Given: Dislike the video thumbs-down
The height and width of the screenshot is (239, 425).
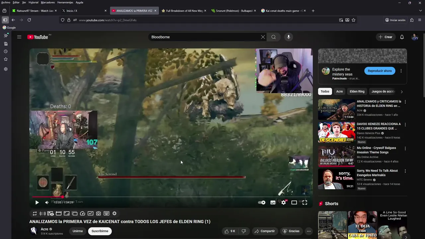Looking at the screenshot, I should point(244,231).
